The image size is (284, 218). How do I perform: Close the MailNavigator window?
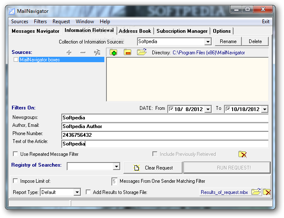pos(263,9)
